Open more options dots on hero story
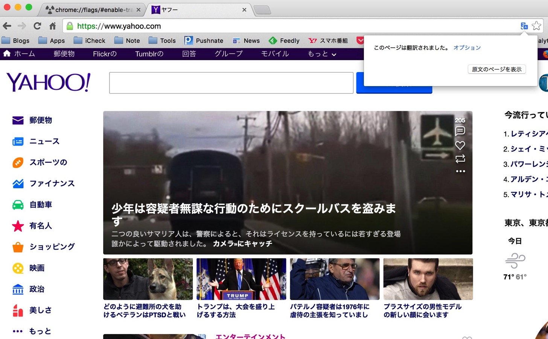 click(460, 171)
